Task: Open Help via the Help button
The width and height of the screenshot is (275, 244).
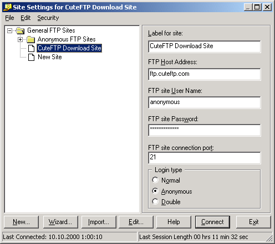Action: [174, 222]
